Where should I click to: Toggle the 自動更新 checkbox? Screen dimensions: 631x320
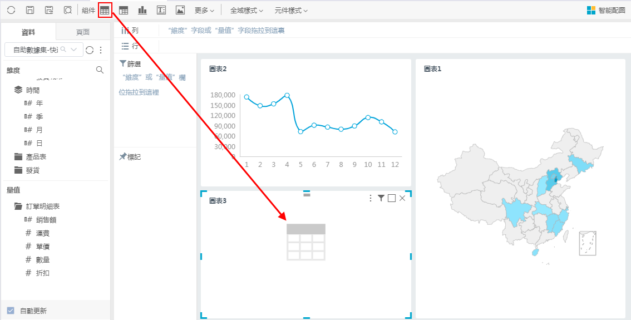click(11, 311)
